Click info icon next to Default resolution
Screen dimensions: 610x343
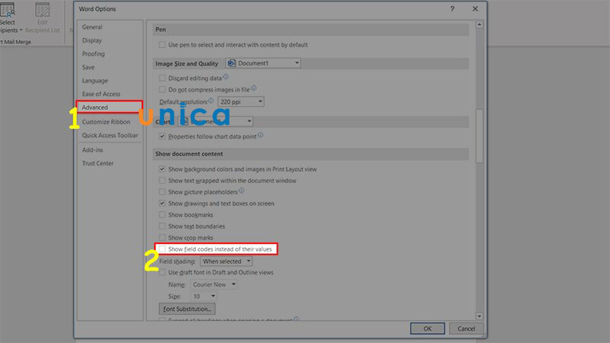210,101
